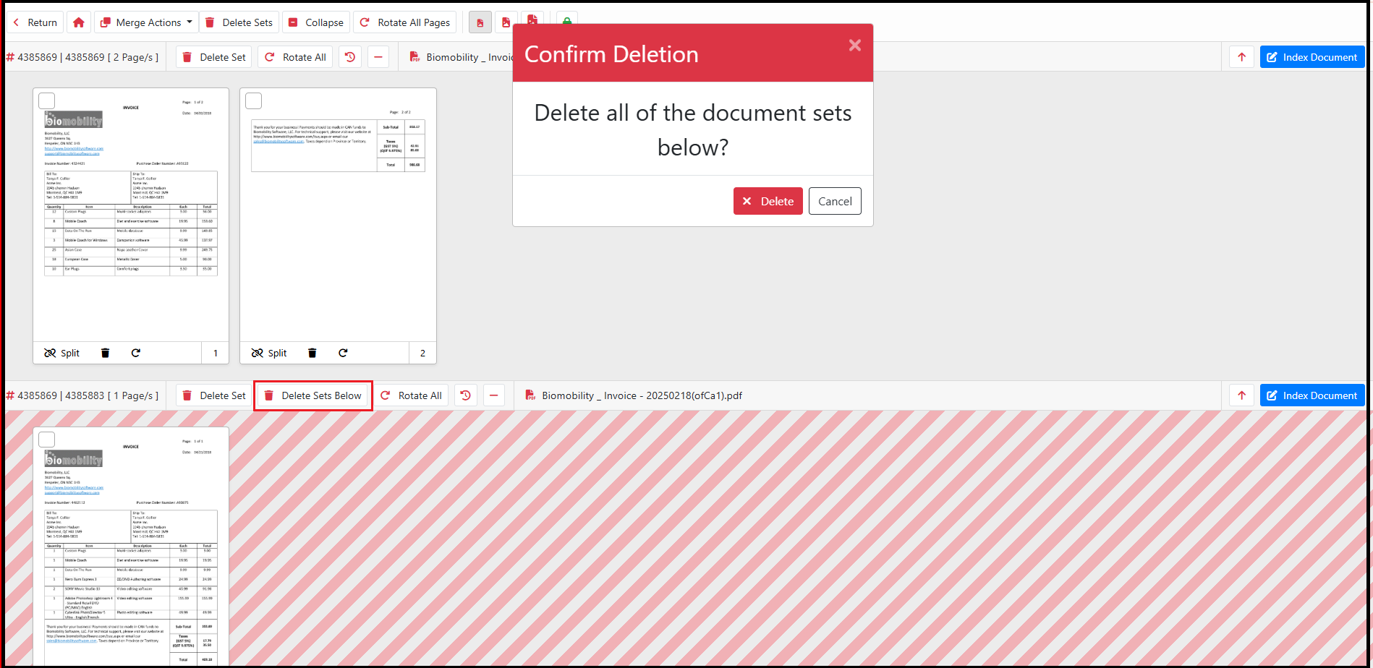Image resolution: width=1373 pixels, height=668 pixels.
Task: Click the red Delete button in the dialog
Action: click(x=768, y=201)
